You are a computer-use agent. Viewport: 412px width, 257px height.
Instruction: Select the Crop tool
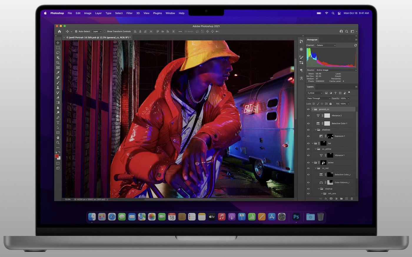click(58, 63)
